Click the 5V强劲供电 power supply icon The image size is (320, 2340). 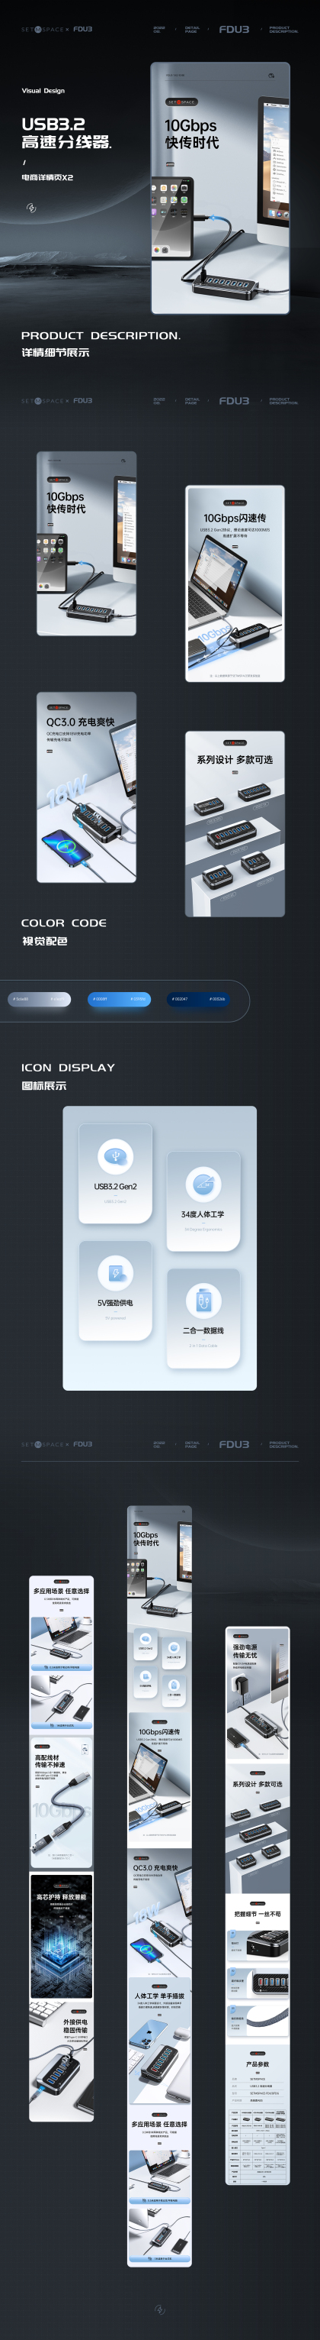pos(115,1272)
